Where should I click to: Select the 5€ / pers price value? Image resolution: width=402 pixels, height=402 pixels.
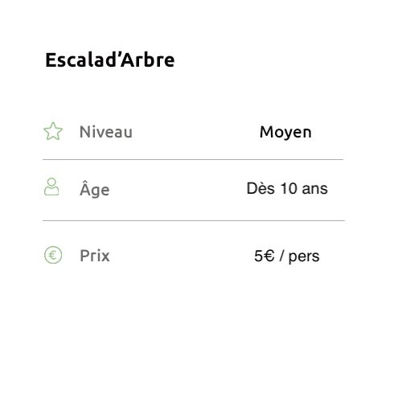287,256
